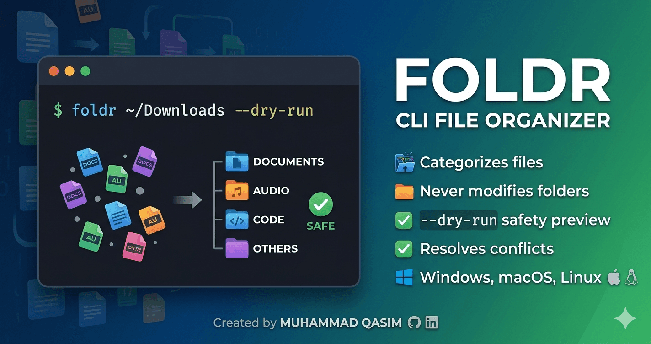Click the orange AU file icon
Screen dimensions: 651x344
coord(151,220)
